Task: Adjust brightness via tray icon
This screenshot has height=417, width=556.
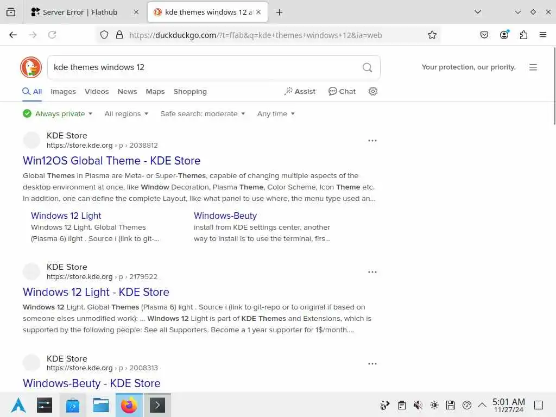Action: coord(434,405)
